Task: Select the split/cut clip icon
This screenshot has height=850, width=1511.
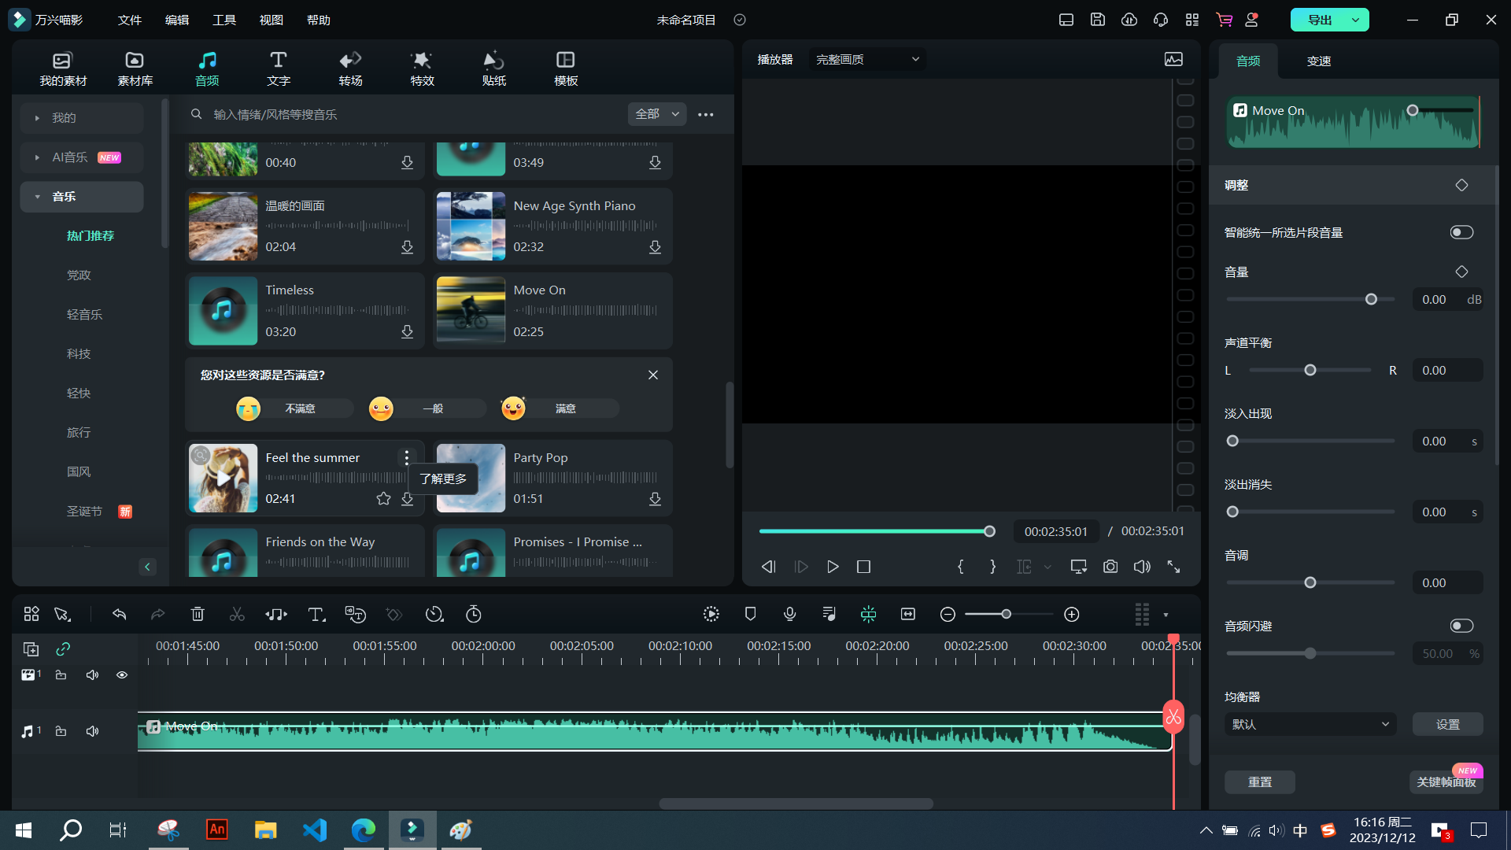Action: [x=237, y=615]
